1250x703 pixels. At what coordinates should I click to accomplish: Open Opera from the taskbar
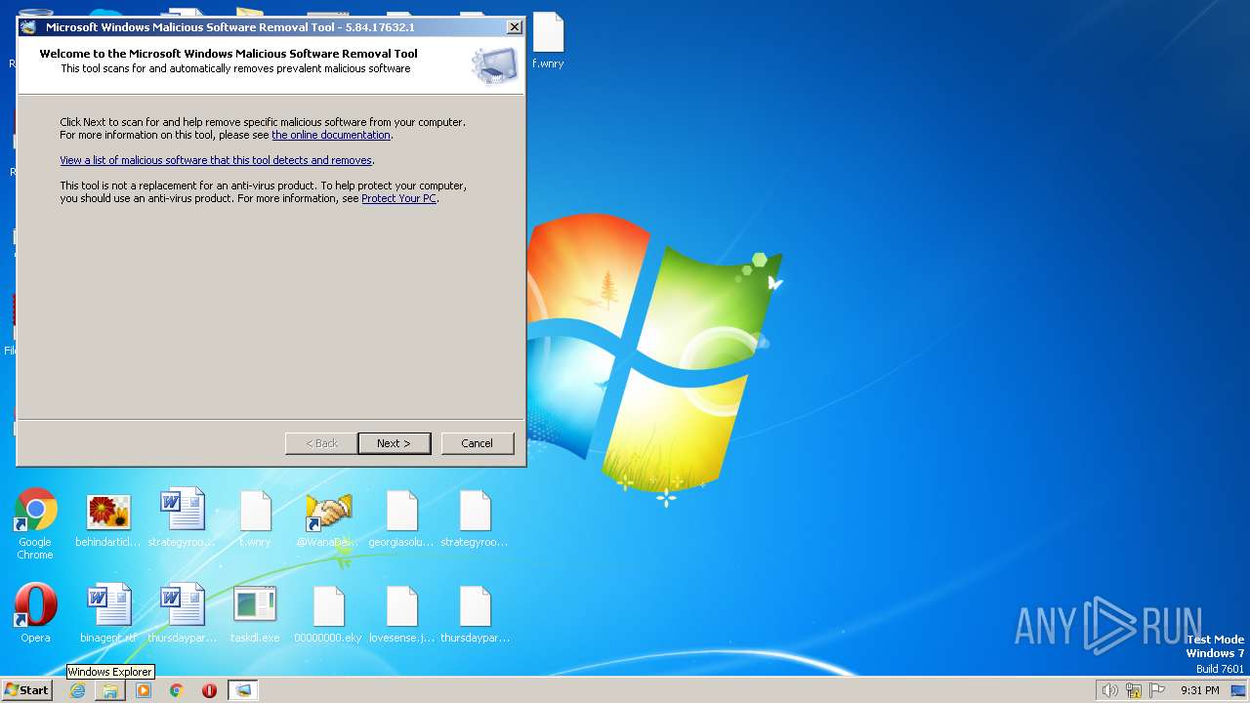209,690
